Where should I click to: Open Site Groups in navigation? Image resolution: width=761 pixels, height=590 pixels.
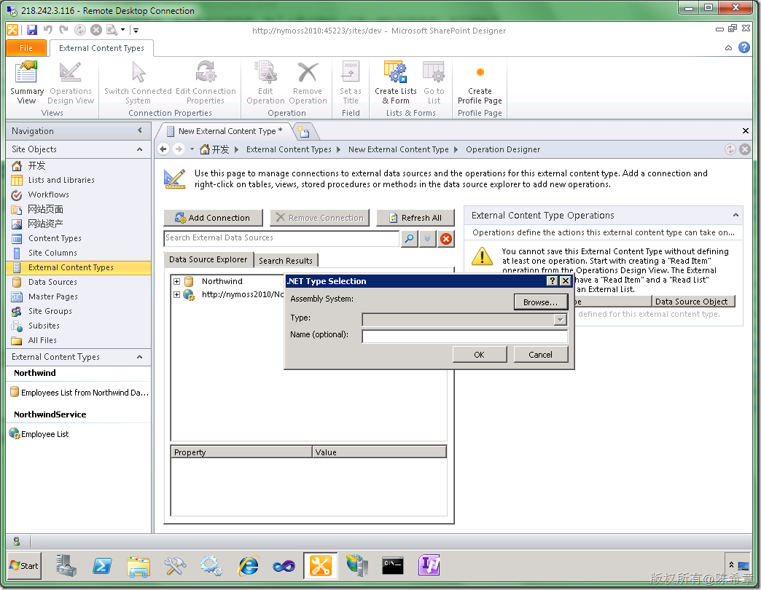click(x=50, y=311)
